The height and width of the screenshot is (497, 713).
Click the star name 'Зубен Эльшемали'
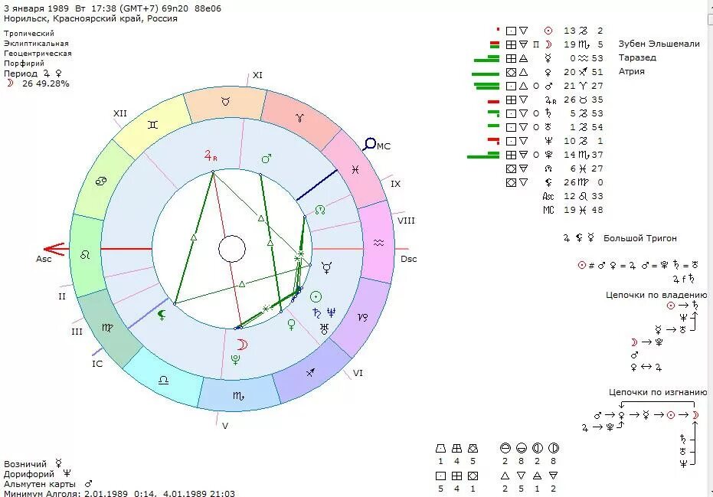(x=659, y=44)
